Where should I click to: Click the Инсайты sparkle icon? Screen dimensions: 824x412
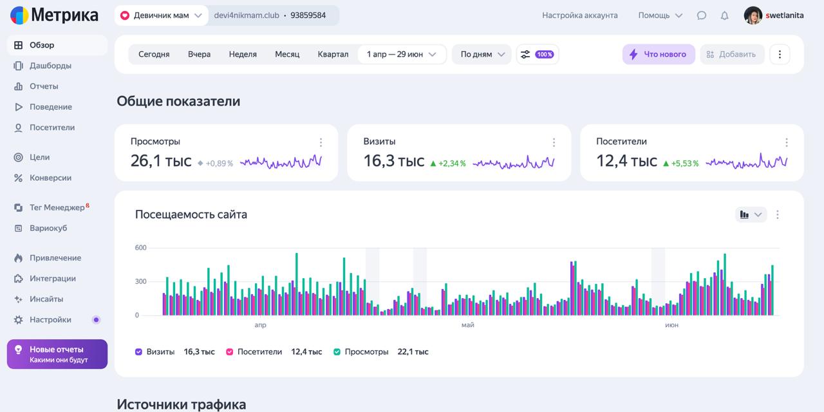18,299
